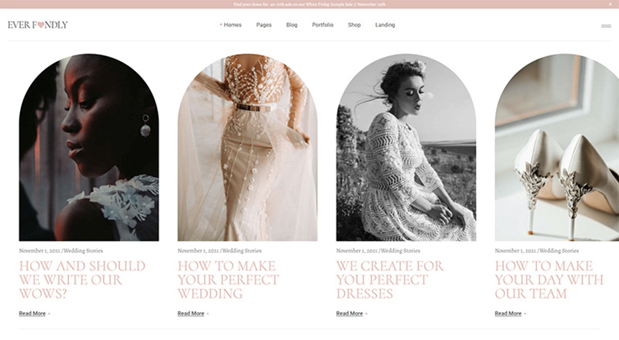Image resolution: width=619 pixels, height=340 pixels.
Task: Select the Landing menu item
Action: [x=385, y=25]
